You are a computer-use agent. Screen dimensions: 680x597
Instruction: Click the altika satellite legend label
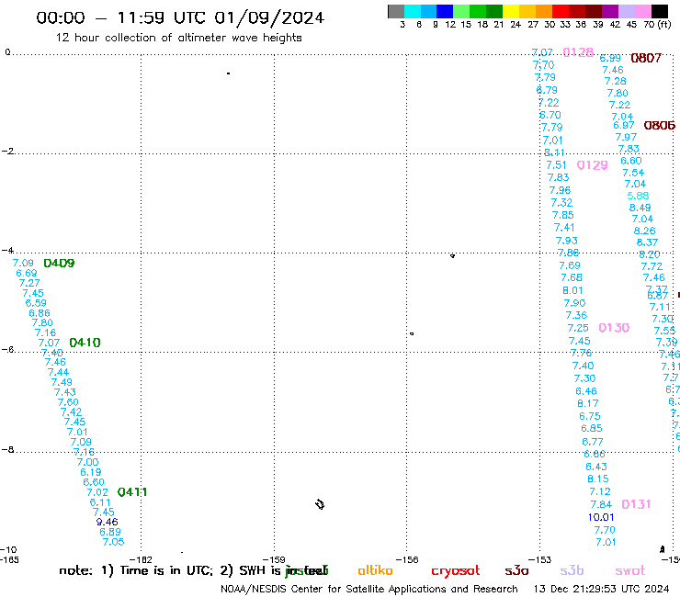[x=375, y=570]
